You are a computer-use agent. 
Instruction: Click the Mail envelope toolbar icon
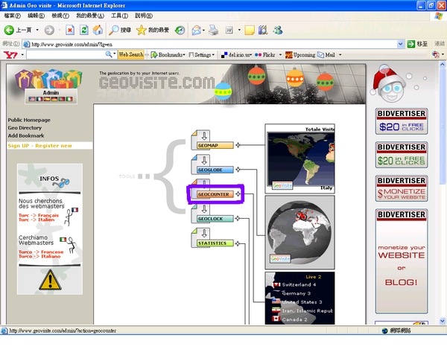click(196, 30)
